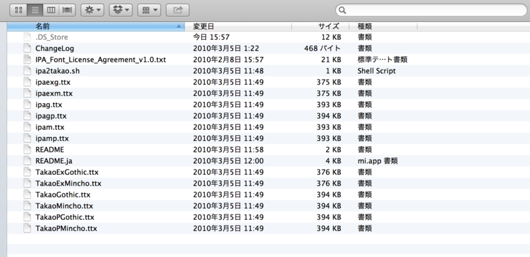The height and width of the screenshot is (257, 530).
Task: Click the '2 KB' size value
Action: [x=333, y=150]
